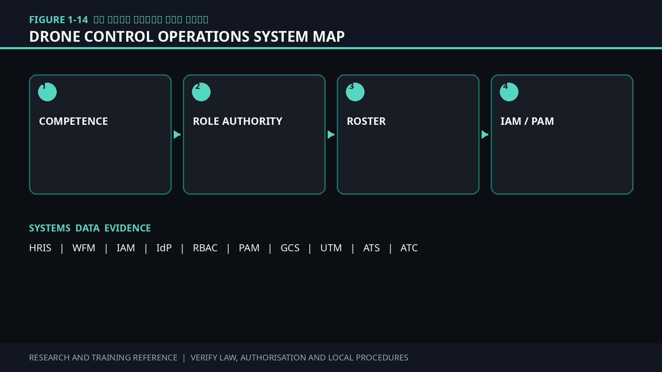Click the numbered circle 1 badge
Screen dimensions: 662x372
(x=47, y=92)
